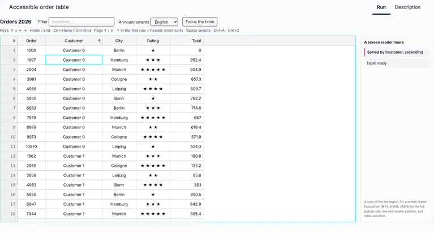Click the Customer 1 cell in order 1962 row

click(74, 156)
